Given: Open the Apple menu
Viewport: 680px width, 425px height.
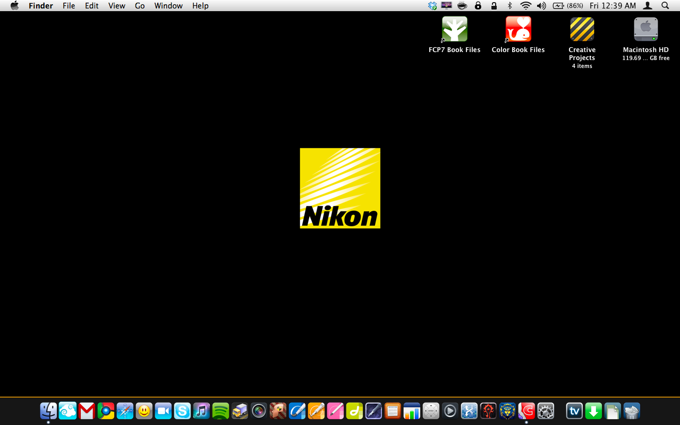Looking at the screenshot, I should coord(14,5).
